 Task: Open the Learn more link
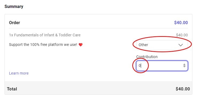[19, 73]
